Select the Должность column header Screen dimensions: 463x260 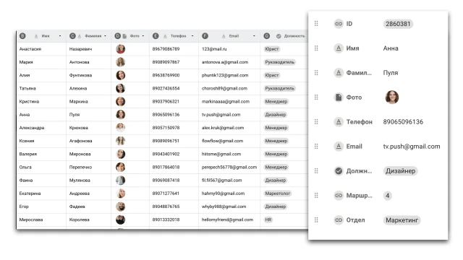pos(284,36)
